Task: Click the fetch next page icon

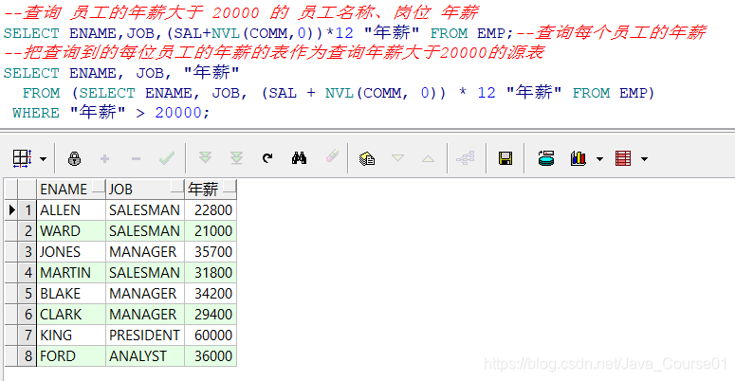Action: pyautogui.click(x=205, y=158)
